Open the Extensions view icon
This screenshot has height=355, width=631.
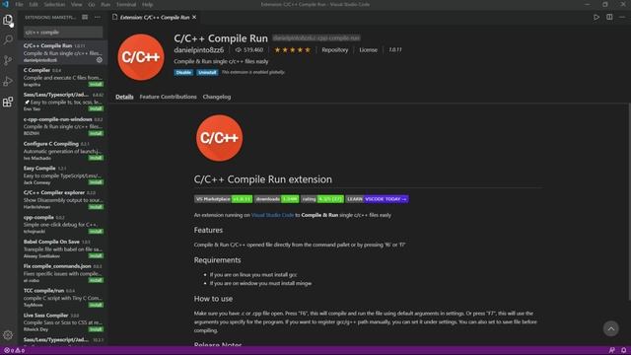pyautogui.click(x=8, y=102)
